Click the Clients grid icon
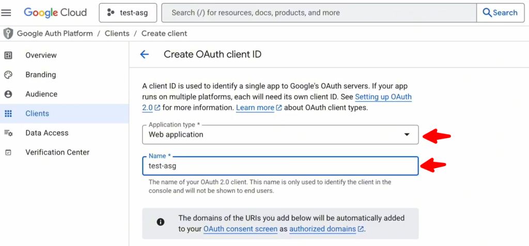The width and height of the screenshot is (529, 246). 8,113
